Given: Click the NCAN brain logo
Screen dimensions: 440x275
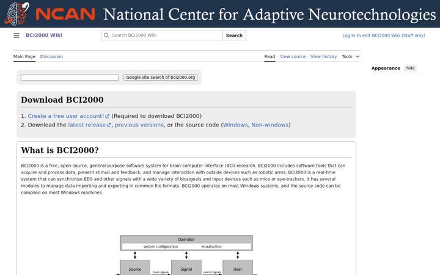Looking at the screenshot, I should (x=17, y=13).
